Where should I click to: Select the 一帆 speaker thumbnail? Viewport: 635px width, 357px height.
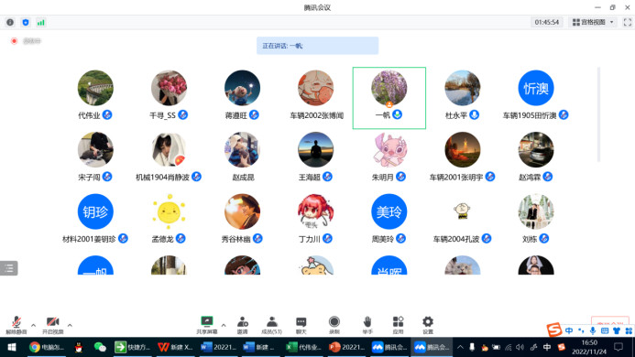pos(389,98)
